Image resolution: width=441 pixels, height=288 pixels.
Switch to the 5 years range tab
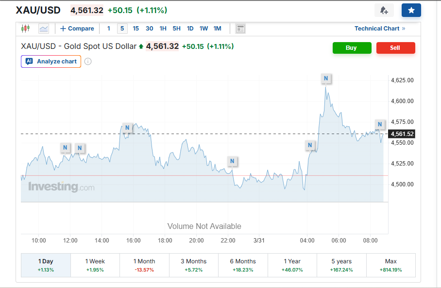341,265
